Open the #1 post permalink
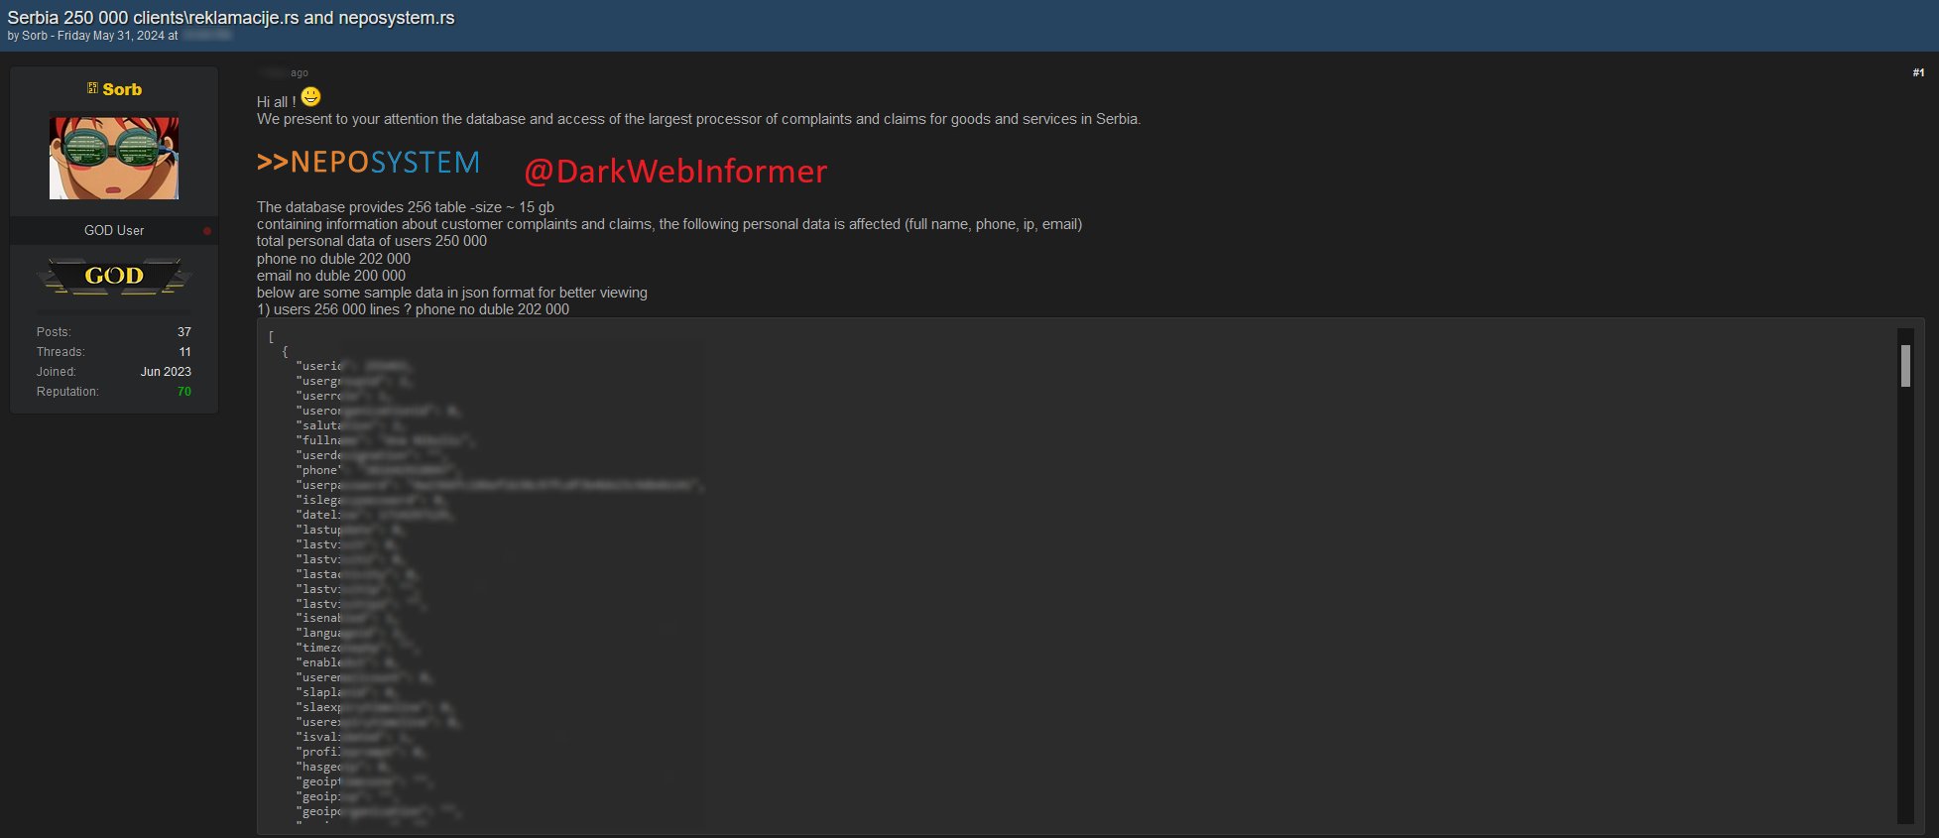This screenshot has width=1939, height=838. pos(1918,72)
